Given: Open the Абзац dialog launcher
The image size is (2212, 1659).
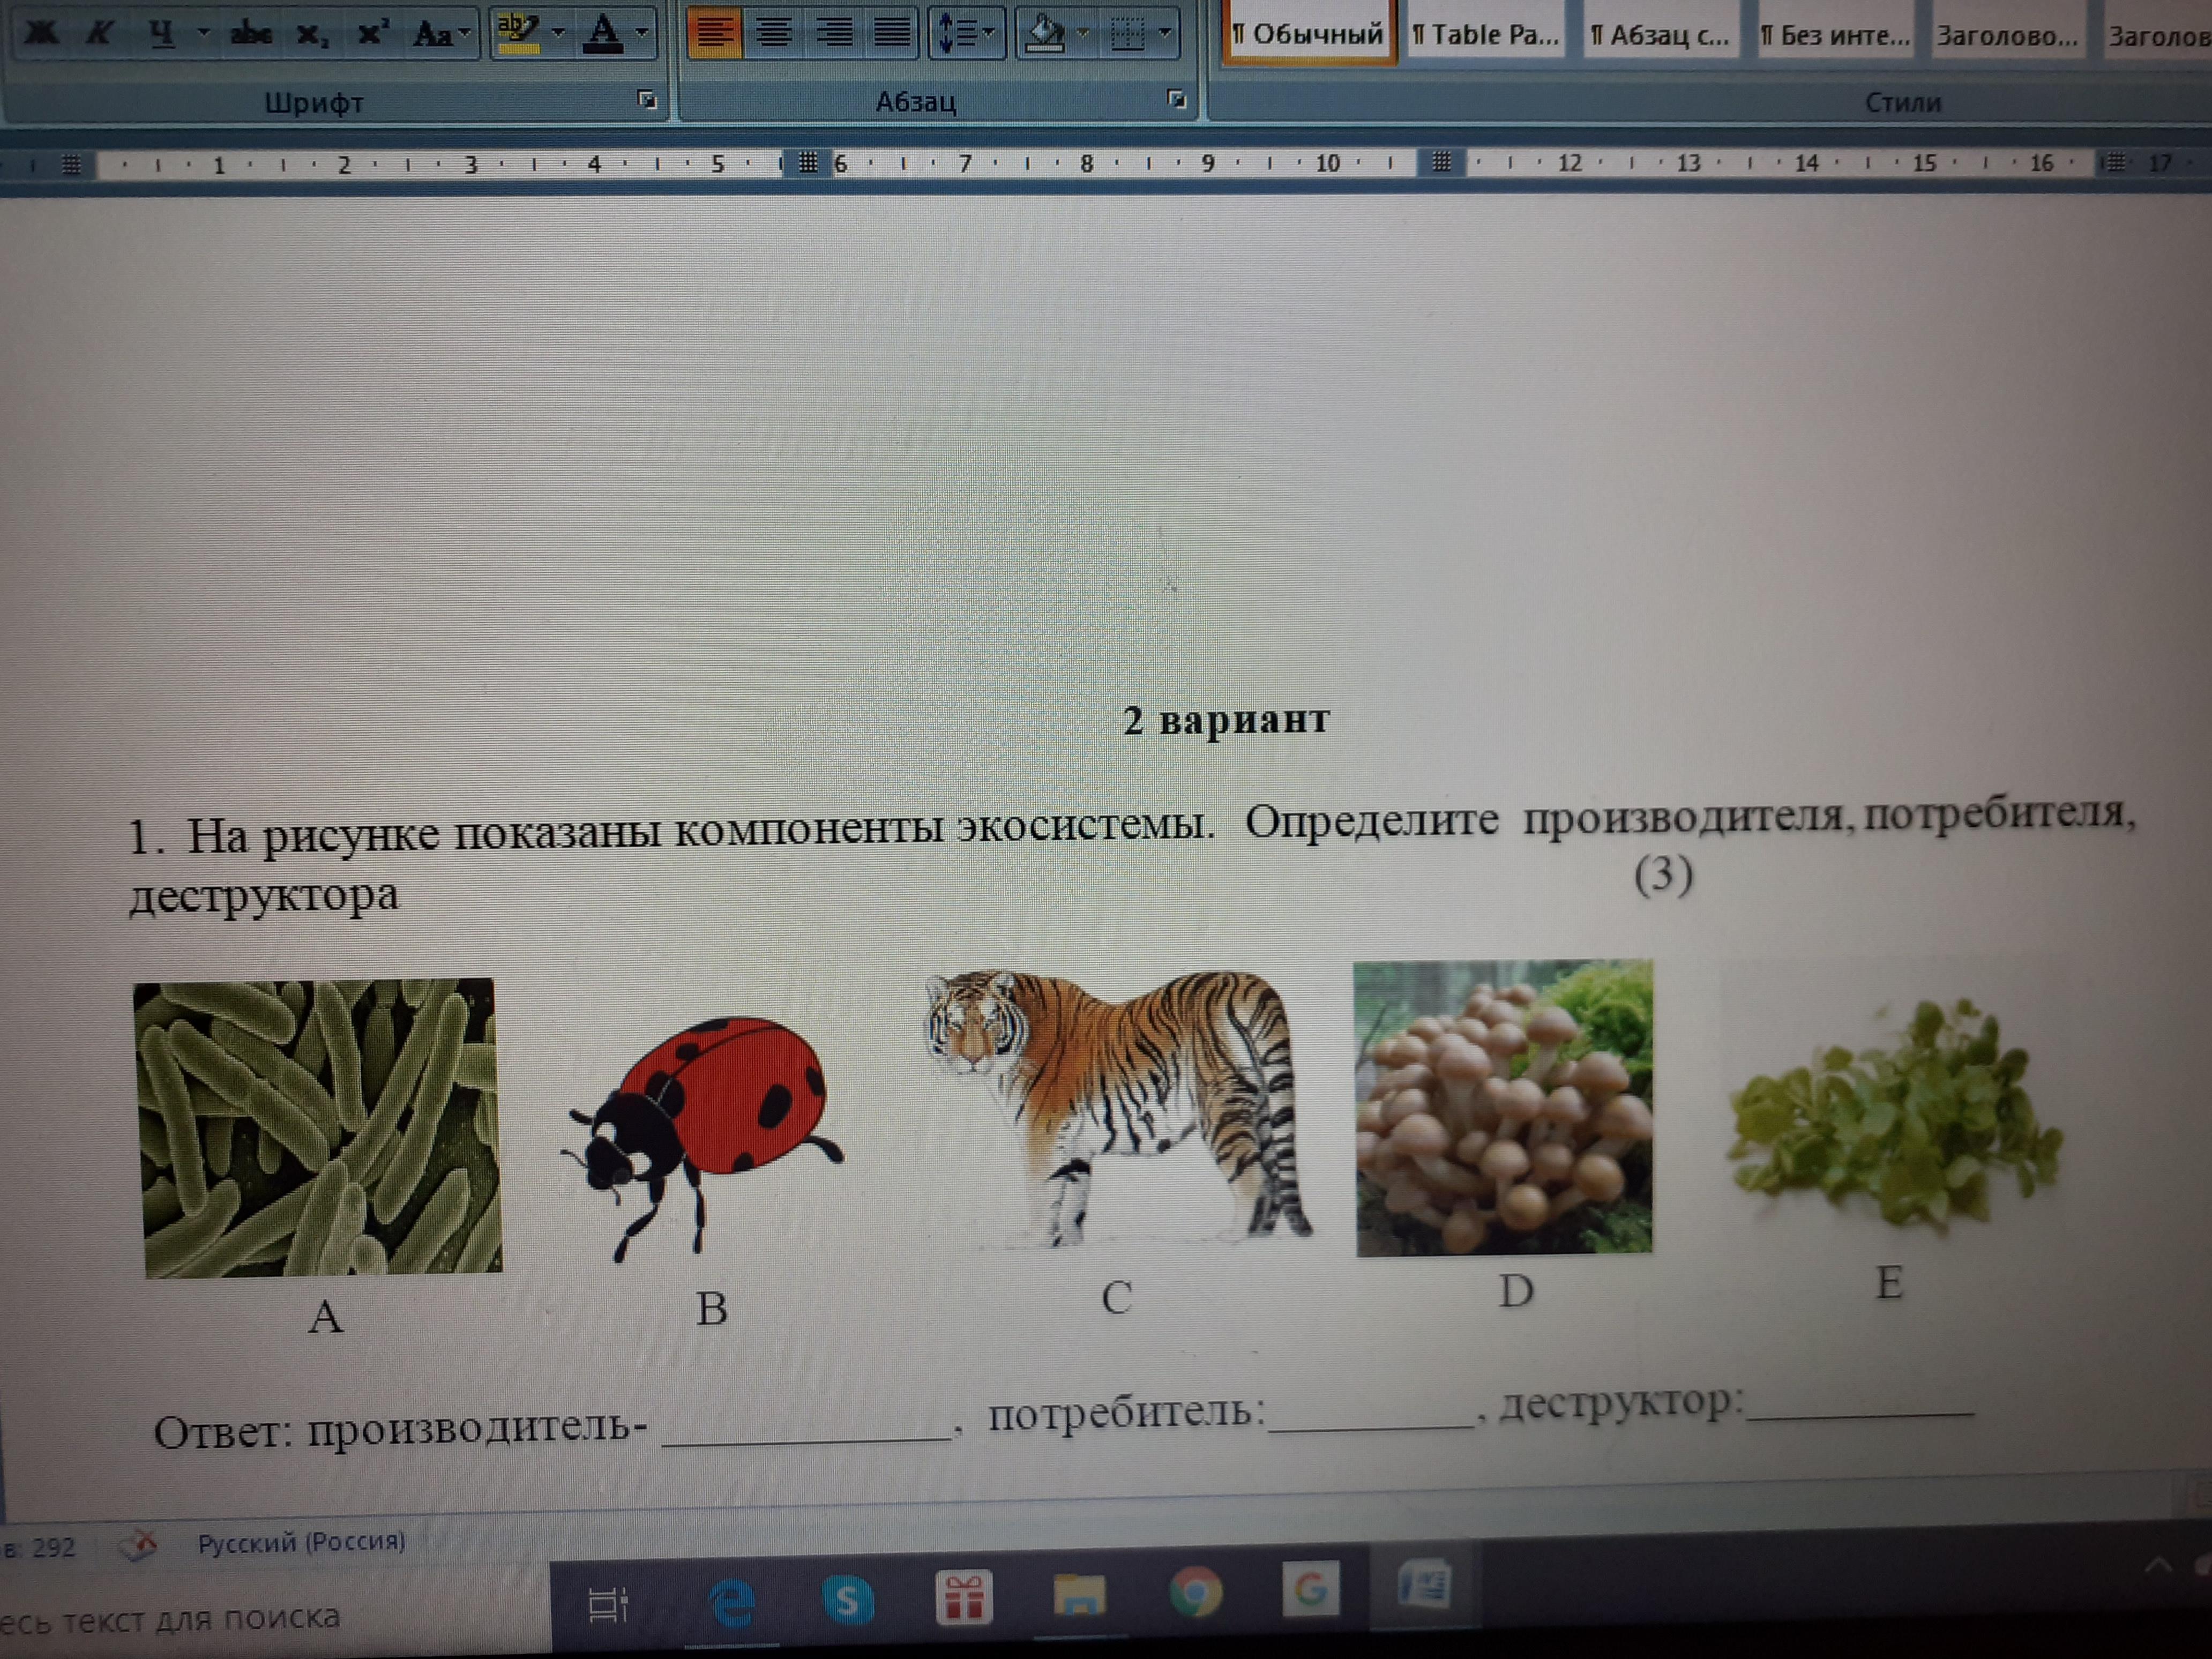Looking at the screenshot, I should pos(1176,99).
